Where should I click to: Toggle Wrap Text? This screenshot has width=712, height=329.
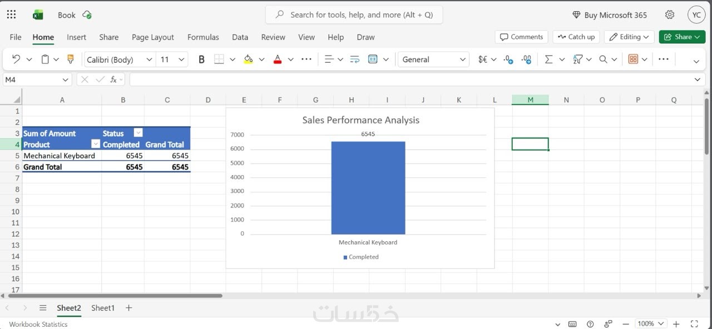point(354,59)
